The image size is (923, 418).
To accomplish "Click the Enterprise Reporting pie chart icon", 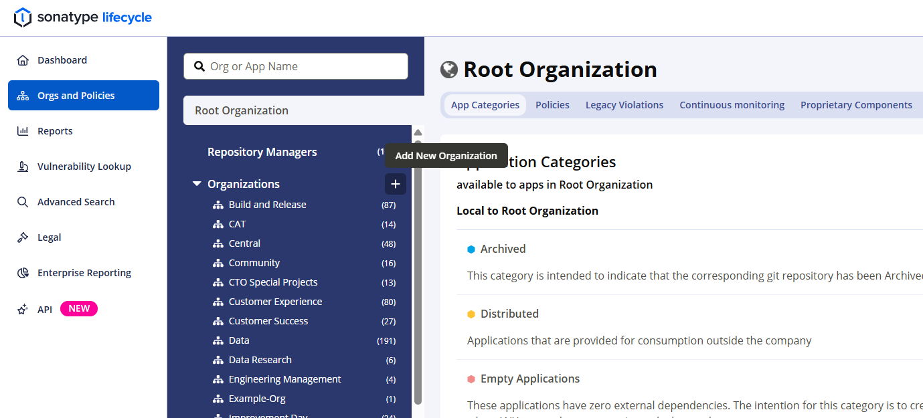I will coord(23,273).
